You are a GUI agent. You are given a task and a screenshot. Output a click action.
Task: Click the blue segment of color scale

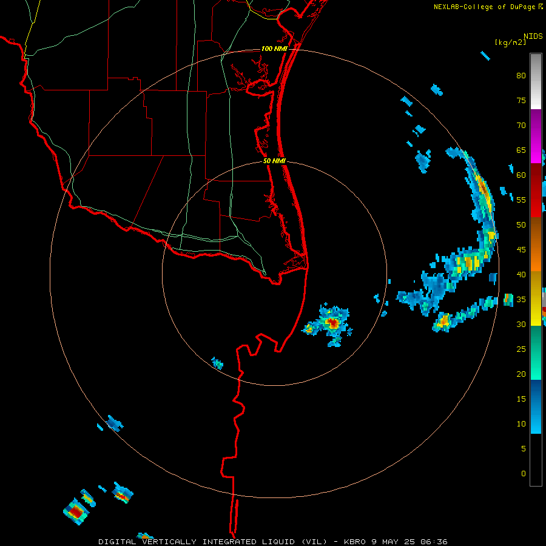tap(536, 406)
